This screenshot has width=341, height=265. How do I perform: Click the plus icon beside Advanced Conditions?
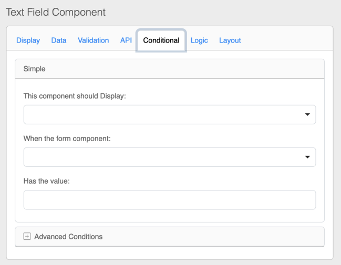(27, 237)
